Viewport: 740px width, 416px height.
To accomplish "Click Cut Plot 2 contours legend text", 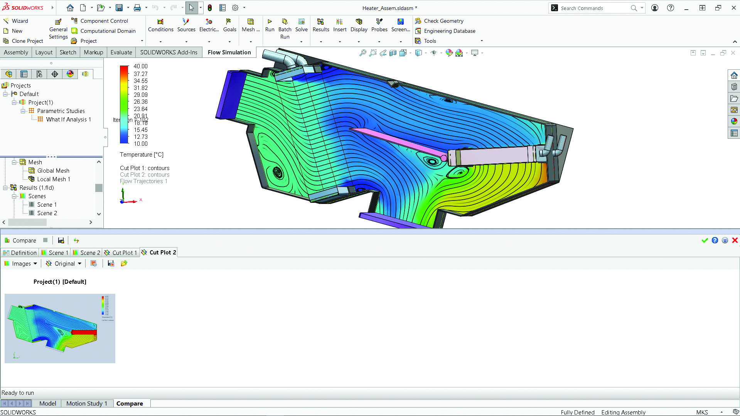I will pyautogui.click(x=145, y=175).
